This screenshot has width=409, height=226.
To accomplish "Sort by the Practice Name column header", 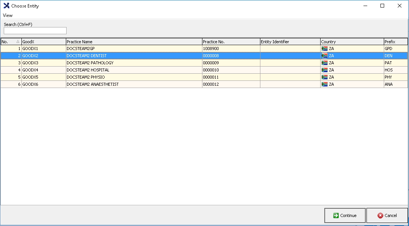I will (134, 42).
